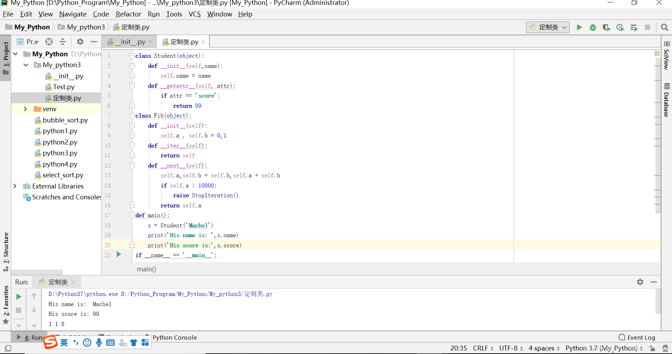Toggle 英 Chinese/English input mode
This screenshot has width=672, height=354.
click(x=64, y=342)
